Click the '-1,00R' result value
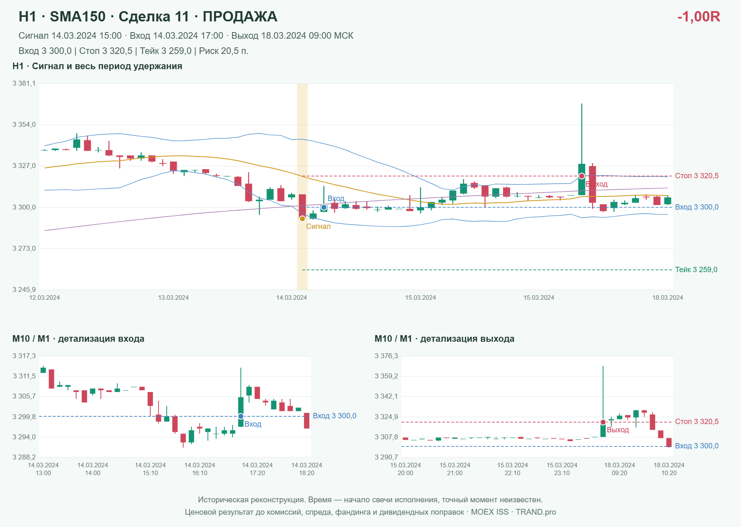Viewport: 741px width, 527px height. [699, 16]
